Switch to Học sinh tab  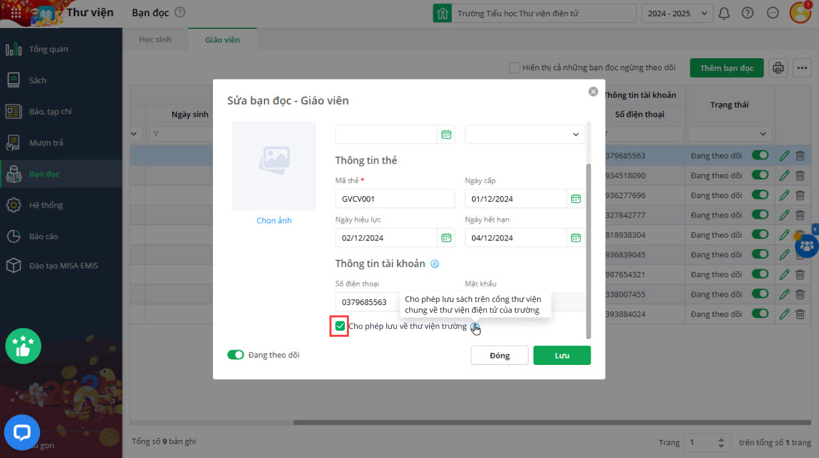pyautogui.click(x=155, y=40)
